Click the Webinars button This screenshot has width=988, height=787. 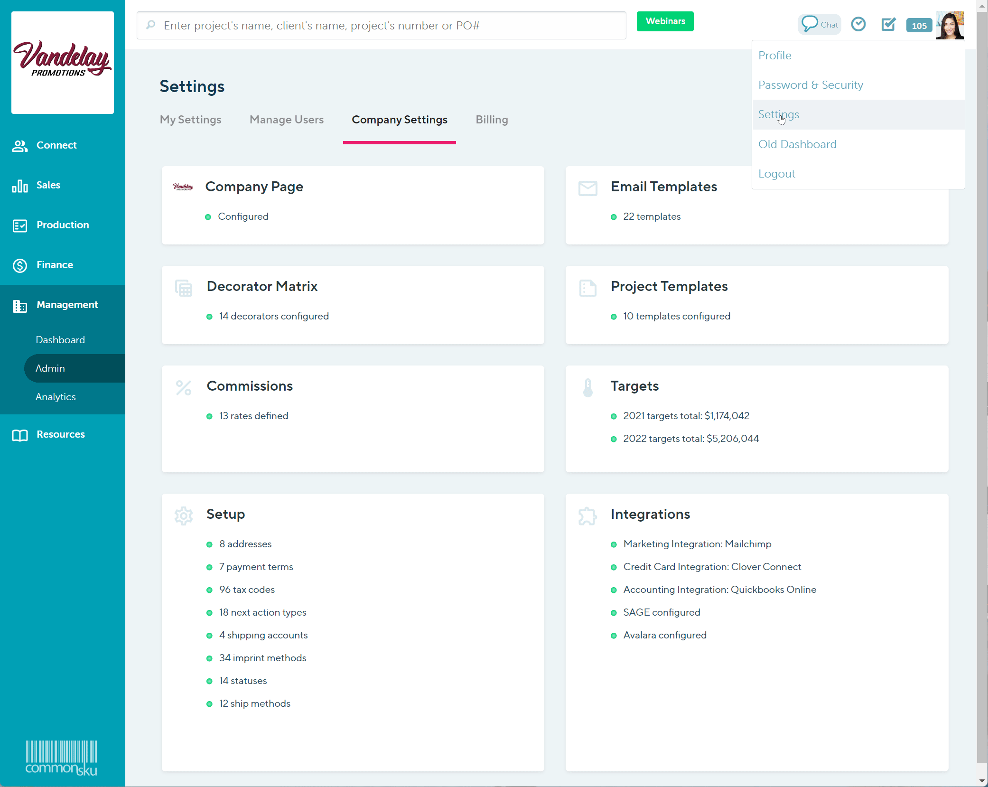point(665,21)
